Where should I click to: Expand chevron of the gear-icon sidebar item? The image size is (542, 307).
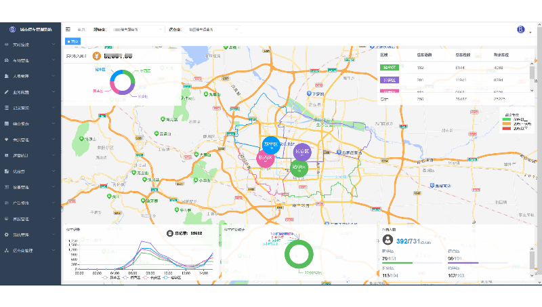(54, 234)
